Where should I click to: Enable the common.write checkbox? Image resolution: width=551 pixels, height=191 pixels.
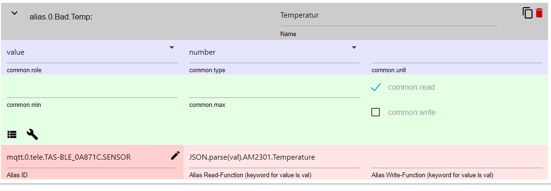[x=376, y=113]
